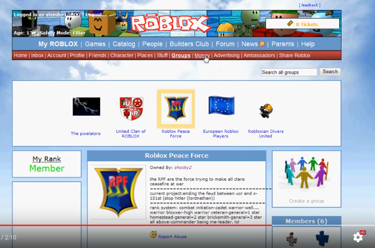Viewport: 375px width, 248px height.
Task: Open The pixelators group thumbnail
Action: [x=86, y=106]
